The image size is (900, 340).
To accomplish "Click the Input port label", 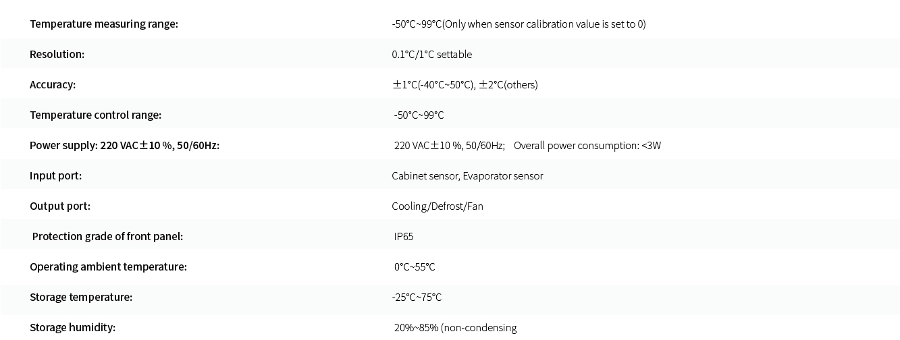I will tap(55, 176).
